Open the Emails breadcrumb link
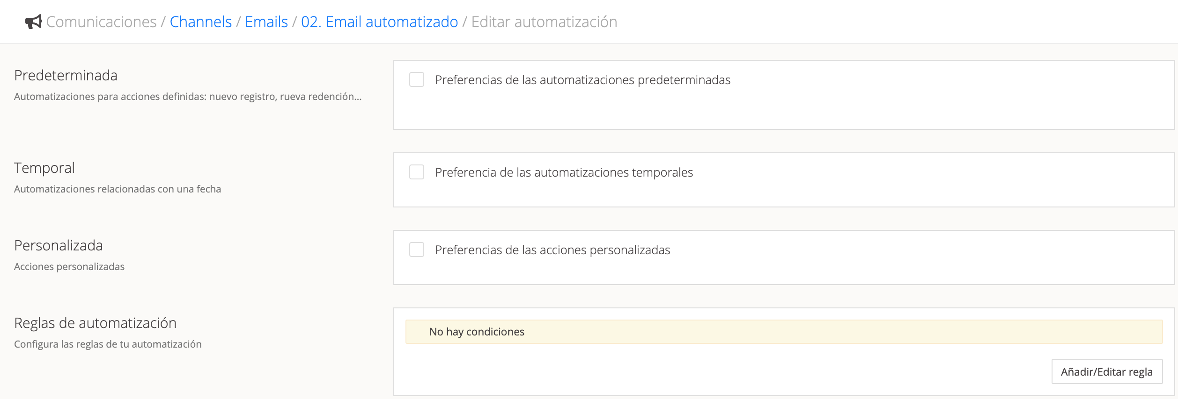 tap(266, 22)
